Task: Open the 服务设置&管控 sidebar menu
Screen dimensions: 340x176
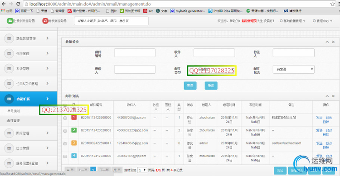Action: point(29,163)
